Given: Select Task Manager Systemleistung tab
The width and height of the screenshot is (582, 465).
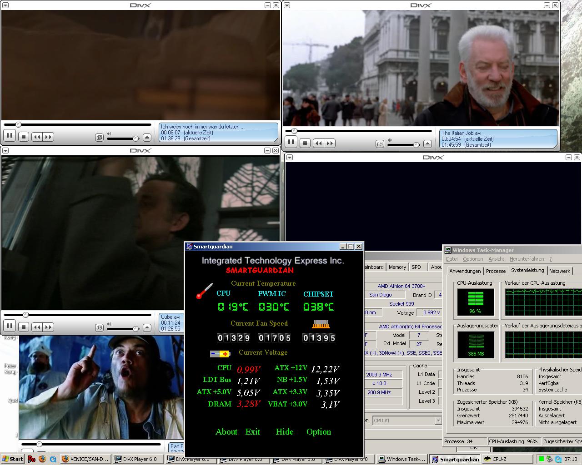Looking at the screenshot, I should [x=527, y=270].
